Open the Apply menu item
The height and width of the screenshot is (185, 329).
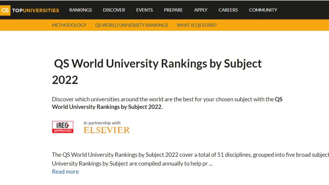201,10
